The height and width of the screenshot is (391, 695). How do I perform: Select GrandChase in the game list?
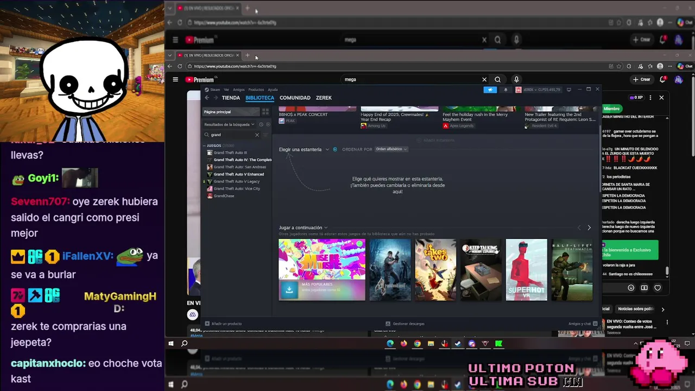click(220, 195)
